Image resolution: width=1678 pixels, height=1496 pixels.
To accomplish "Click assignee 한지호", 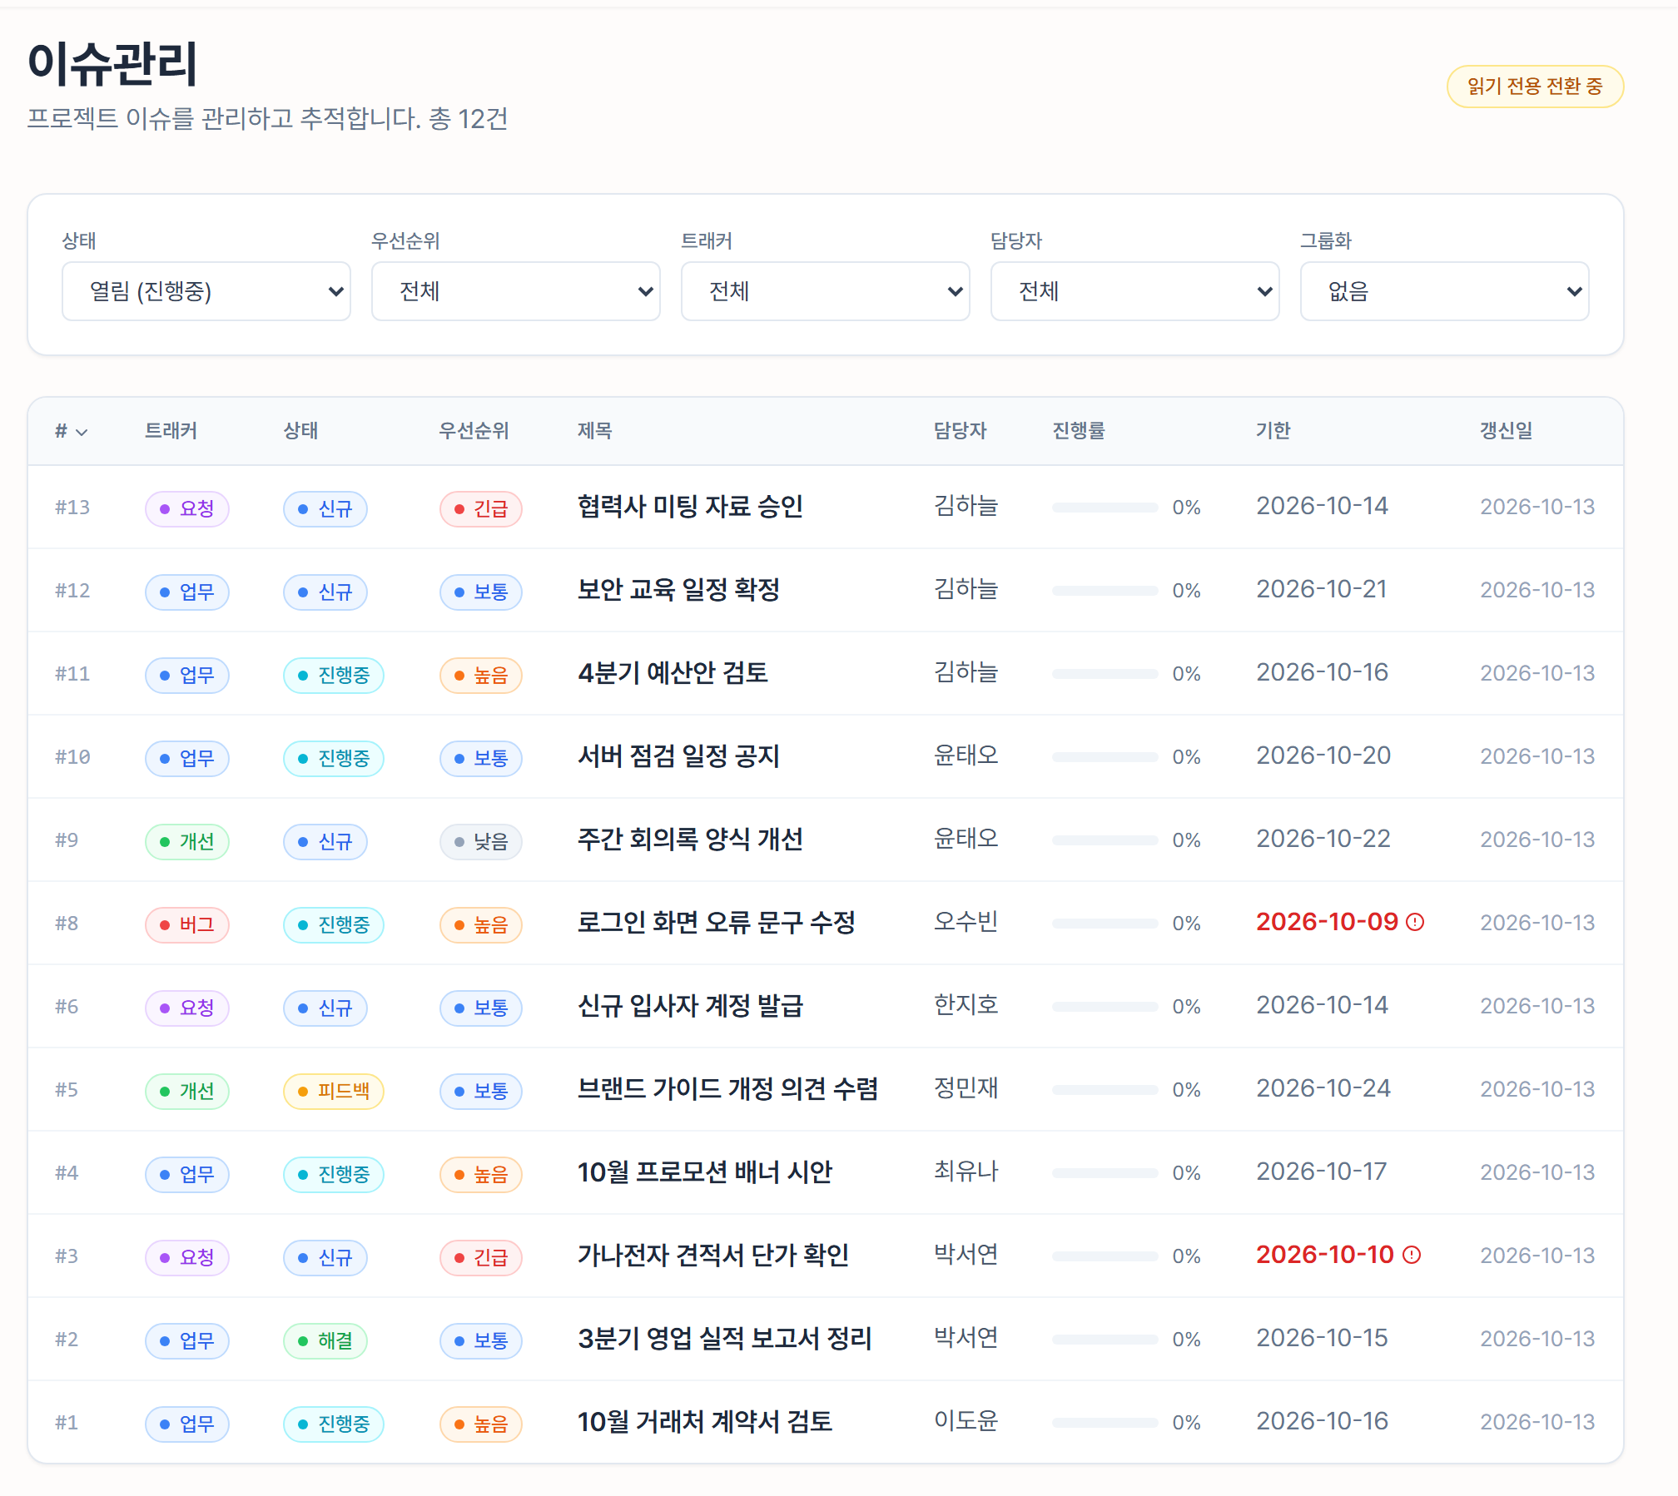I will (966, 1005).
